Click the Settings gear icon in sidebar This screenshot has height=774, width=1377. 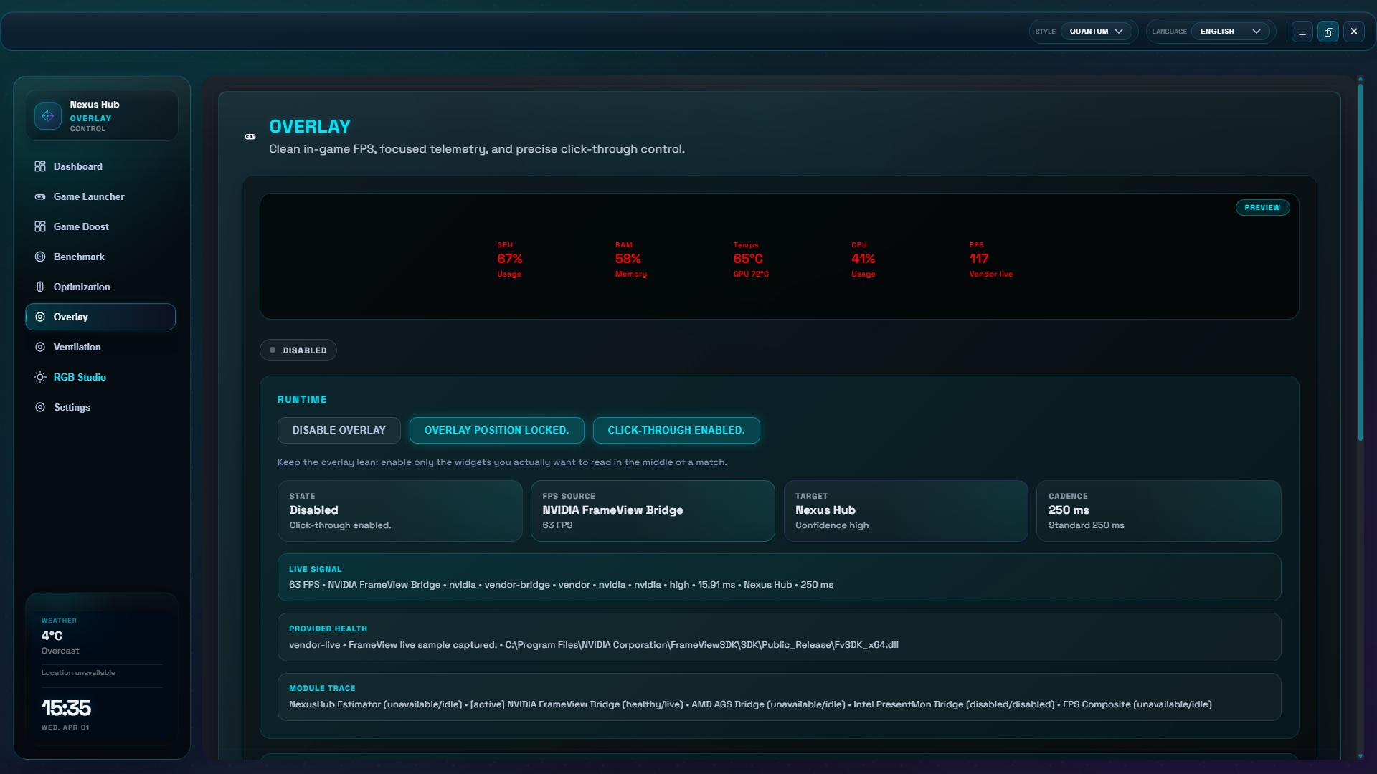pos(40,407)
